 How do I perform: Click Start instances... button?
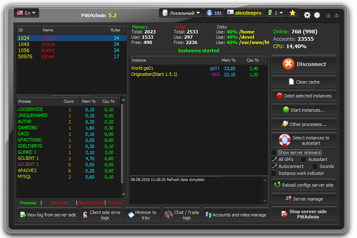[x=304, y=110]
